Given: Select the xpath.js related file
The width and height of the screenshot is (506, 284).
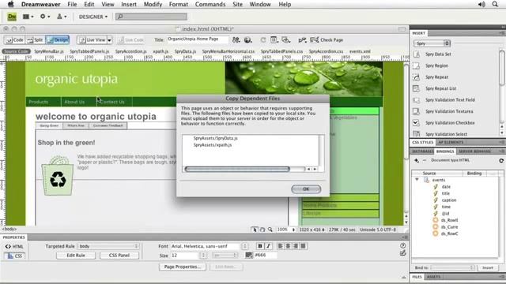Looking at the screenshot, I should click(160, 51).
